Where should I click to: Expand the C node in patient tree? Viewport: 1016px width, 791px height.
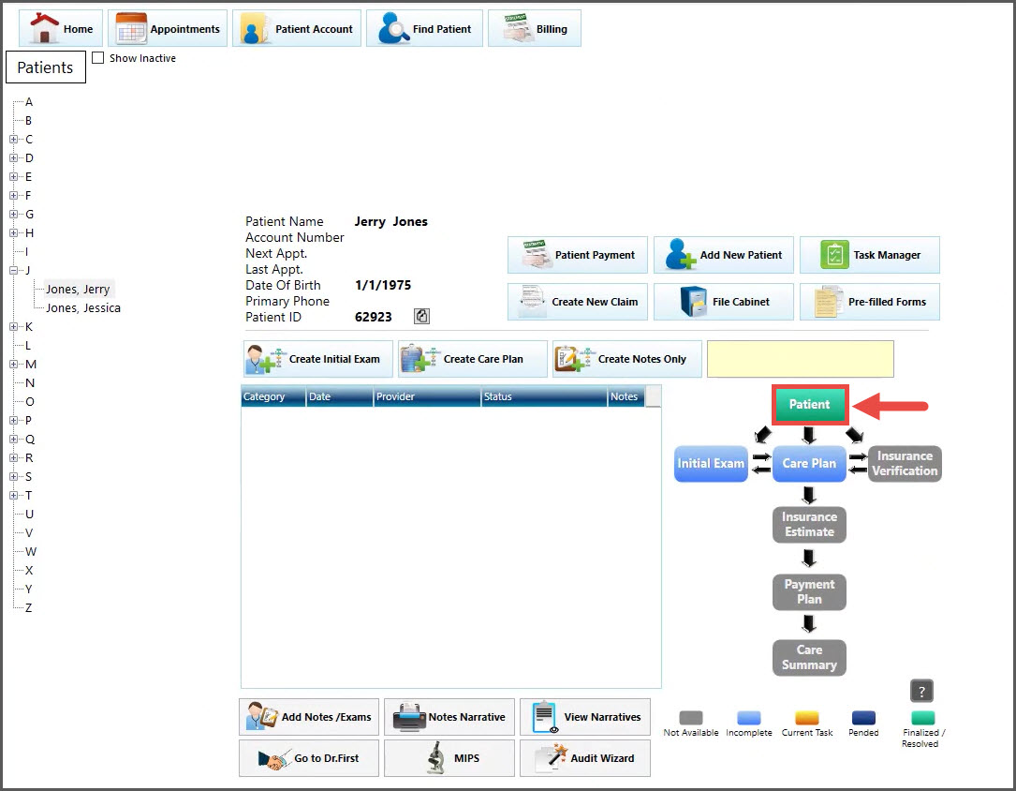click(x=14, y=140)
